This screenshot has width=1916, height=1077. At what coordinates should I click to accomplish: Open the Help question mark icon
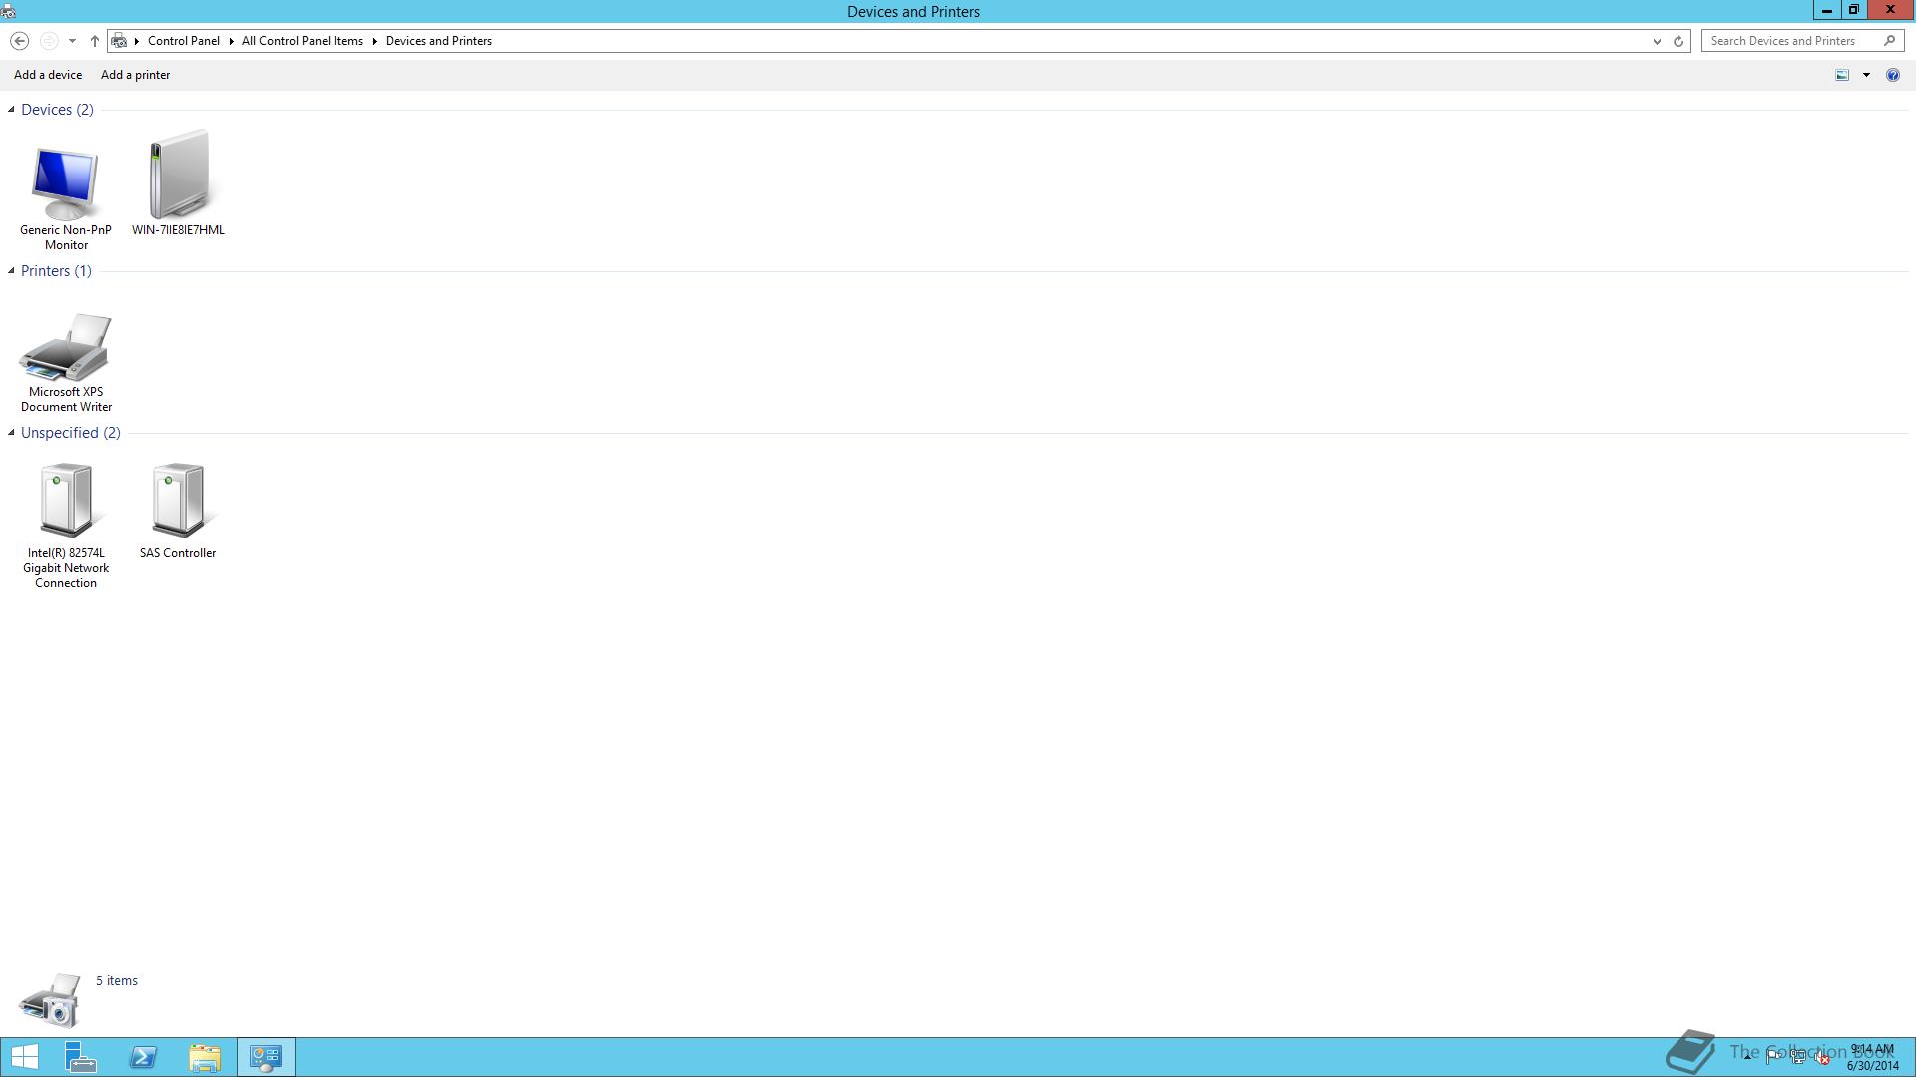coord(1892,75)
